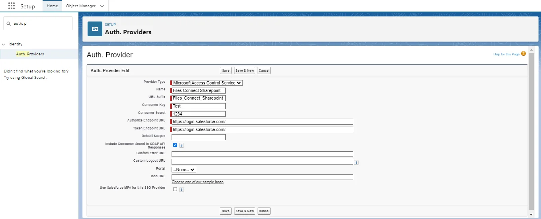
Task: Click the Auth. Provider page heading
Action: point(109,55)
